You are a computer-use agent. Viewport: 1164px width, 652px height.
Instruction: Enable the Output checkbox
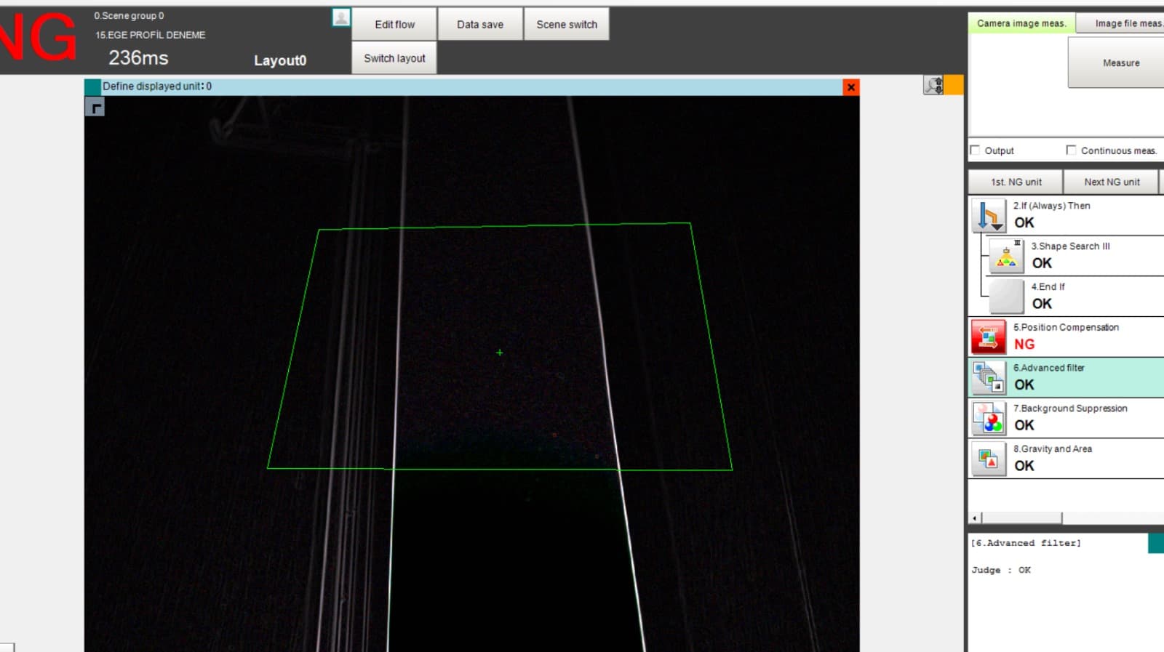point(975,150)
